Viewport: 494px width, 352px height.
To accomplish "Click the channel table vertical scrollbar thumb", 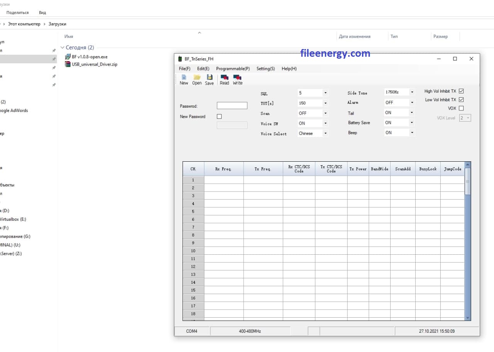I will (468, 181).
